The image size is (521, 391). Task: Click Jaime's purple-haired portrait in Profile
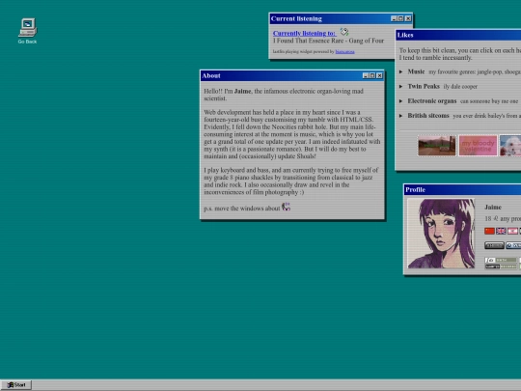[x=441, y=234]
